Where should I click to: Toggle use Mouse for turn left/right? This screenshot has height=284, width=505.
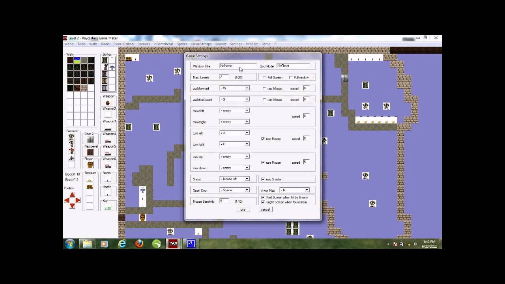[263, 139]
